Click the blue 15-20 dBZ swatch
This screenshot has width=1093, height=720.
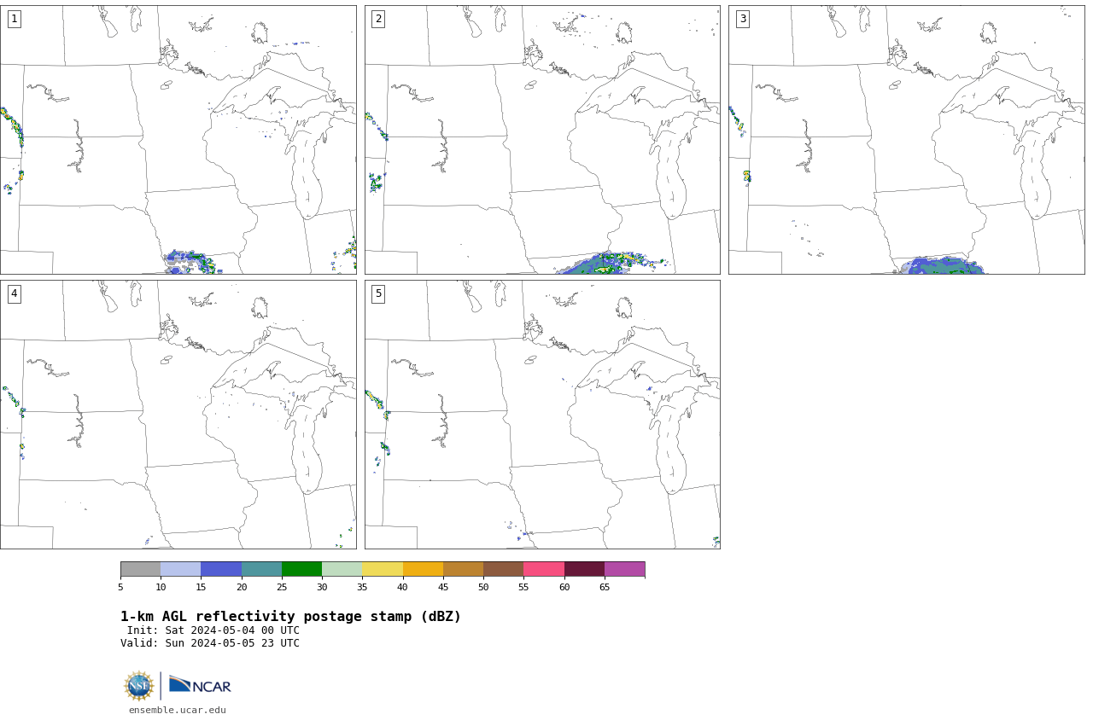pyautogui.click(x=221, y=569)
